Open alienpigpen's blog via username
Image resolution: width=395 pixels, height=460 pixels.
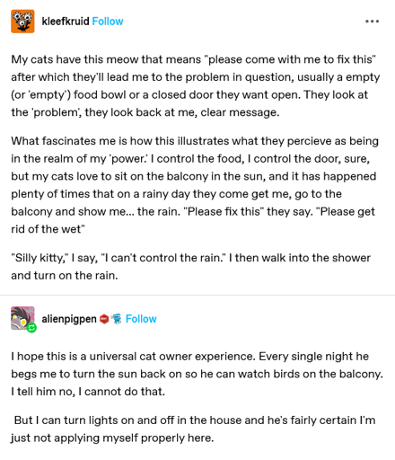[69, 319]
